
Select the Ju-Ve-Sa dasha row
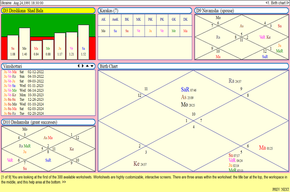click(24, 86)
